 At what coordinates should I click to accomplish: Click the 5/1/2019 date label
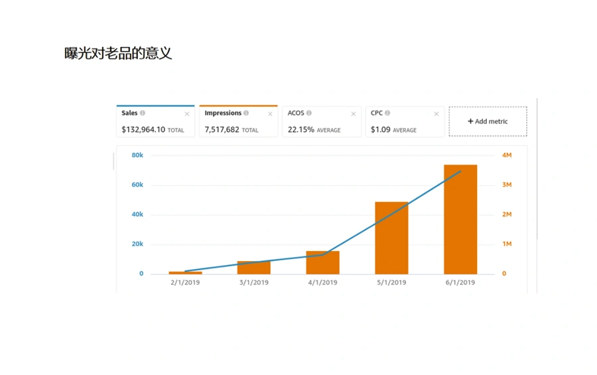(391, 283)
